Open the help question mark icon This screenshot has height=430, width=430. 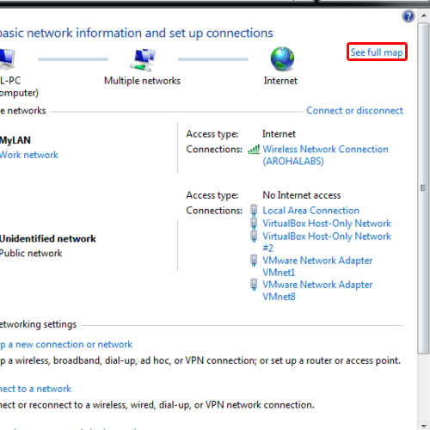tap(408, 16)
